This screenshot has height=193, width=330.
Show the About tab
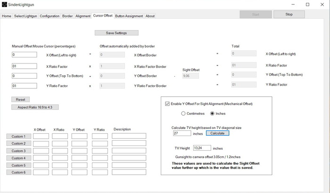coord(150,16)
